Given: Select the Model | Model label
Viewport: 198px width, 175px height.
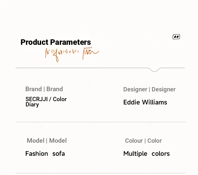Looking at the screenshot, I should [47, 140].
